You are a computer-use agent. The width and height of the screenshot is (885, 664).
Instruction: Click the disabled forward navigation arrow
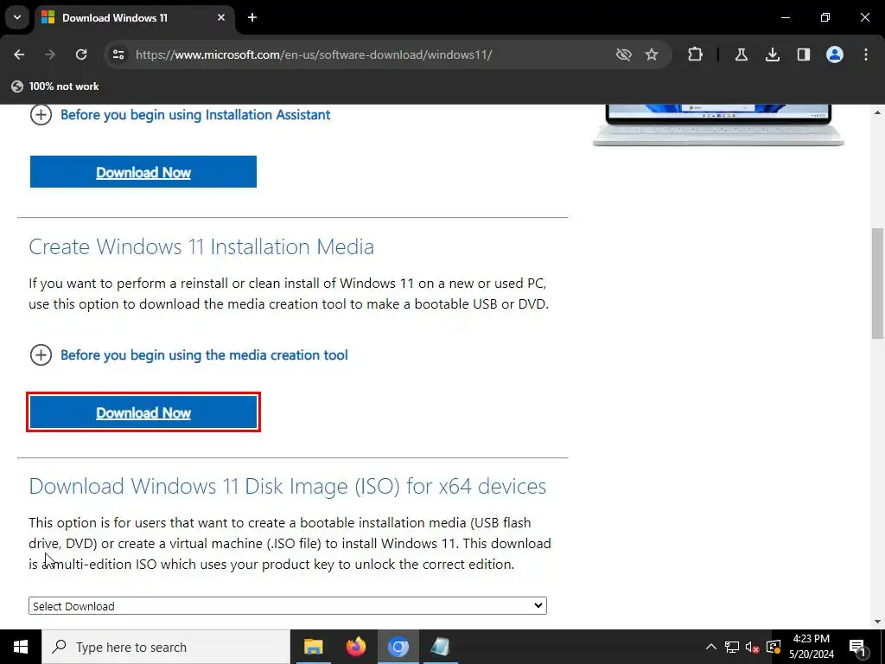[x=50, y=54]
